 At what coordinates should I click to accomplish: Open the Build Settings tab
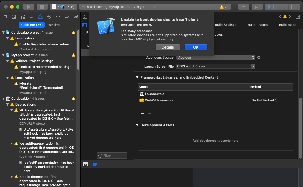pyautogui.click(x=226, y=25)
